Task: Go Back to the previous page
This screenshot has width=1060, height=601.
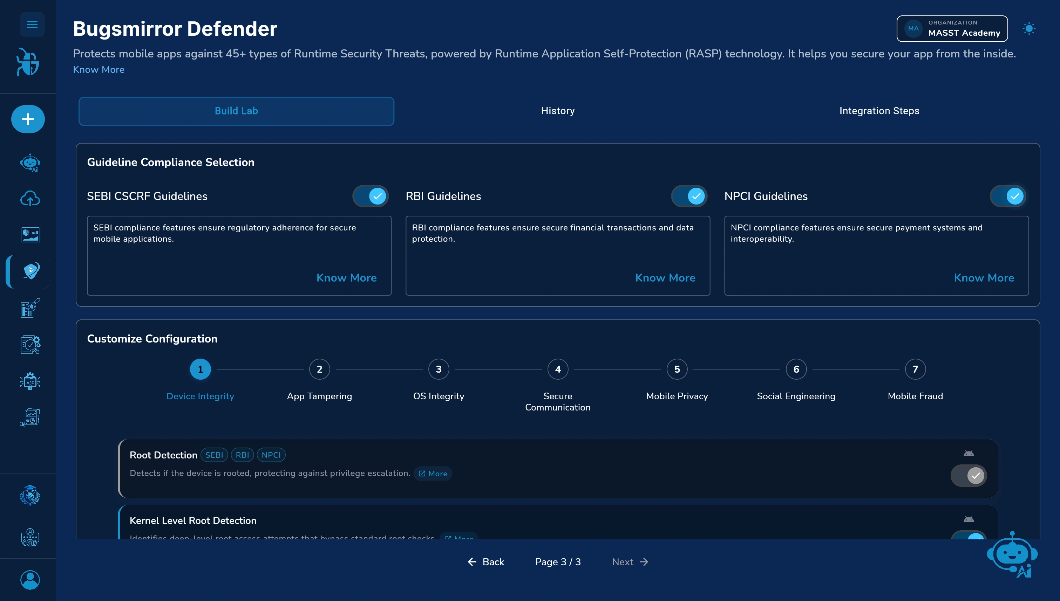Action: coord(486,562)
